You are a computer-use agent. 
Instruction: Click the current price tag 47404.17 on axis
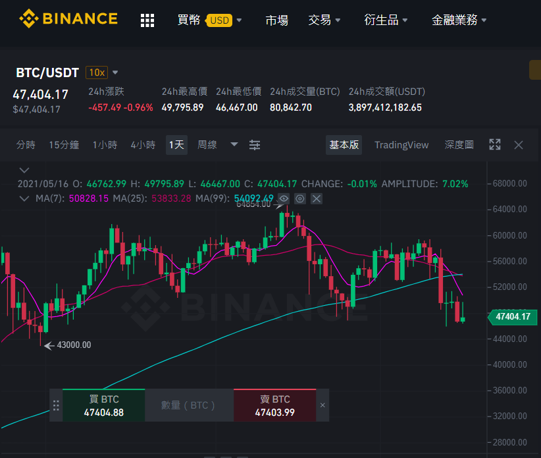512,317
